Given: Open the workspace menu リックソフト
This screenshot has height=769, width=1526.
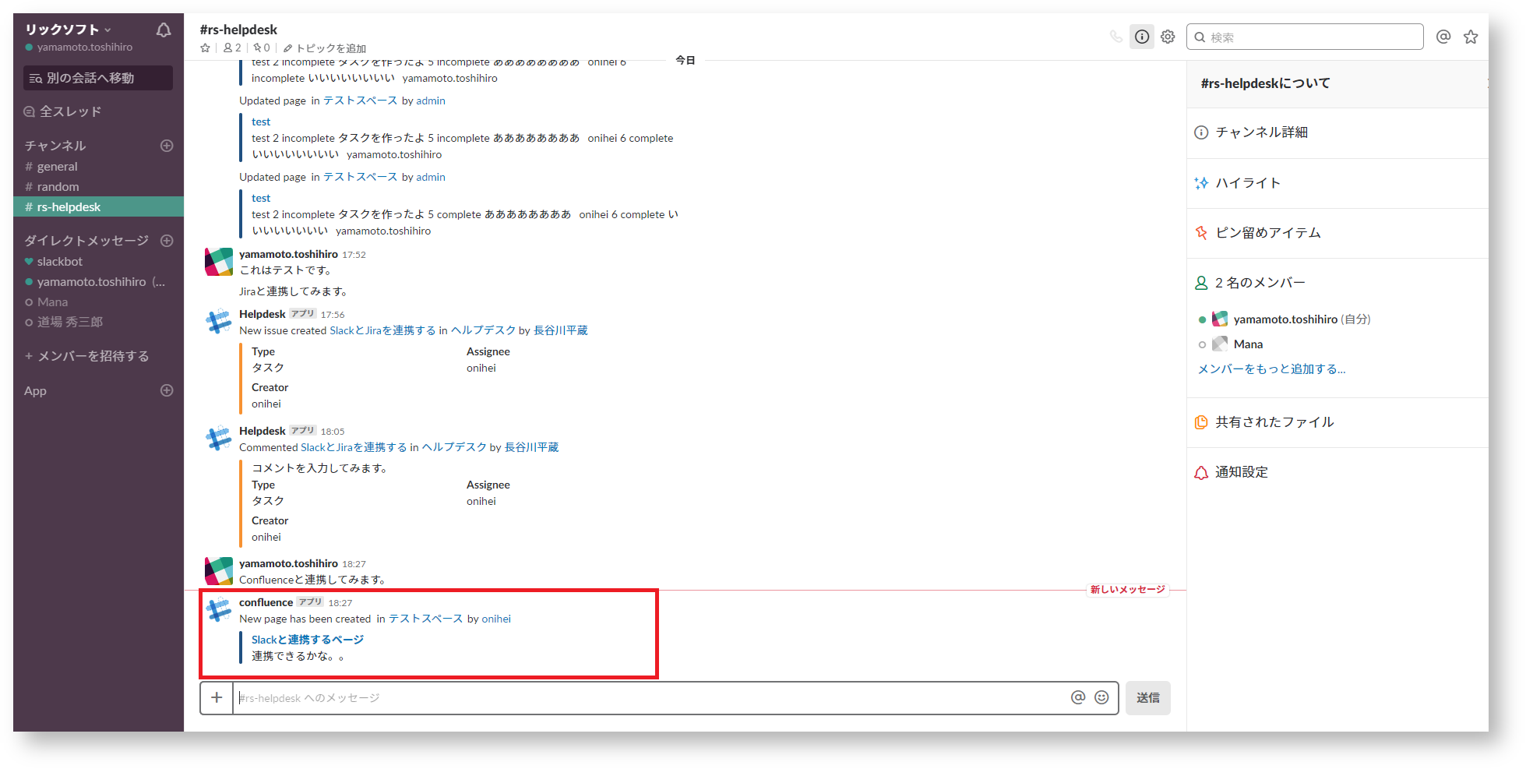Looking at the screenshot, I should click(x=68, y=30).
